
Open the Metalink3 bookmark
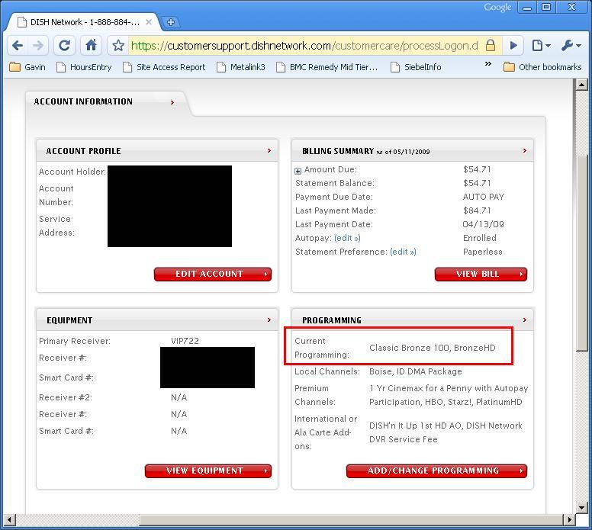pyautogui.click(x=241, y=67)
